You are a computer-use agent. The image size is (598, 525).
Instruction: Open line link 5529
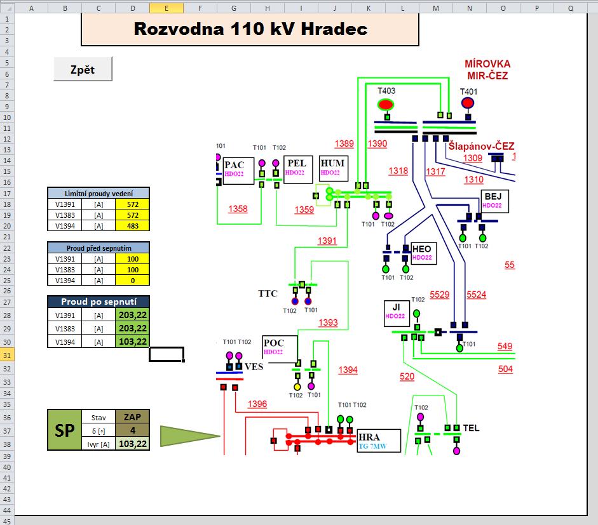tap(439, 295)
